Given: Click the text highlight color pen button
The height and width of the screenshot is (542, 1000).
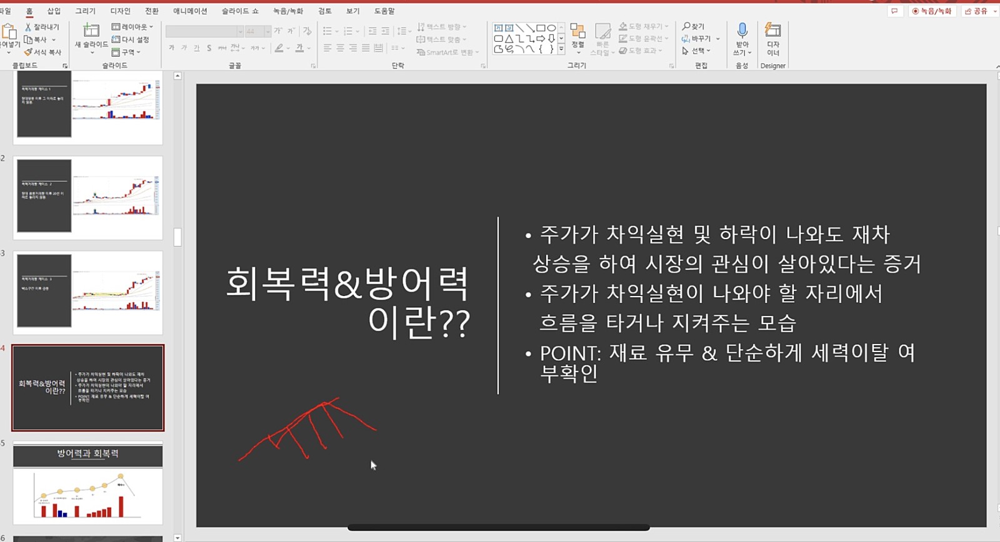Looking at the screenshot, I should coord(279,47).
